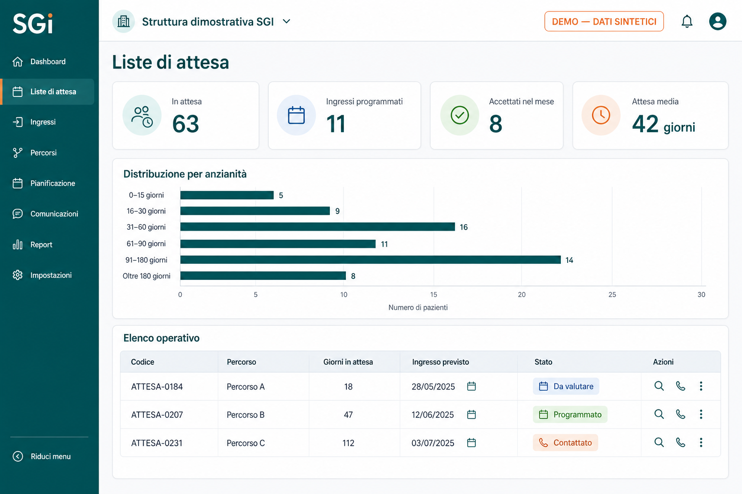This screenshot has height=494, width=742.
Task: Open more actions for ATTESA-0184
Action: (x=701, y=386)
